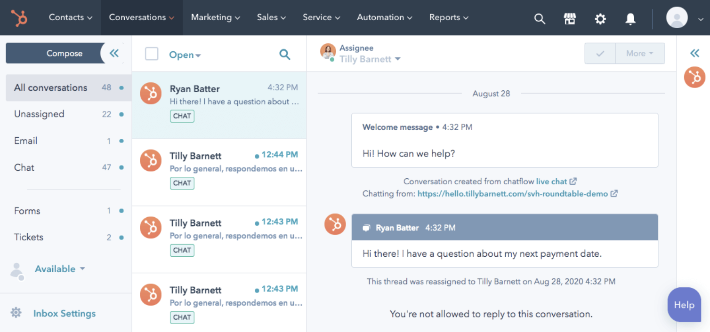This screenshot has height=332, width=710.
Task: Click the HubSpot sprocket logo
Action: [20, 18]
